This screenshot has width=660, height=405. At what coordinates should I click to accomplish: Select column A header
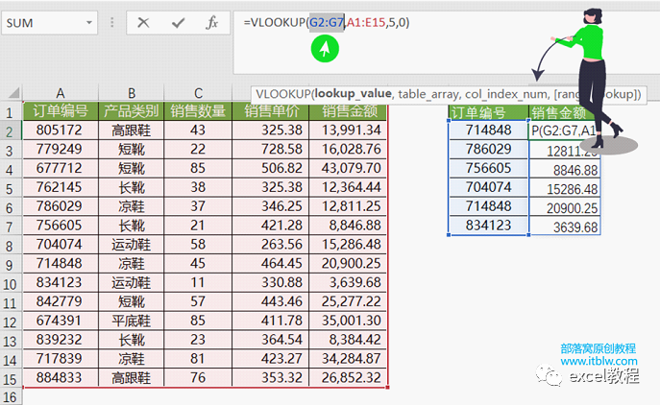(61, 93)
